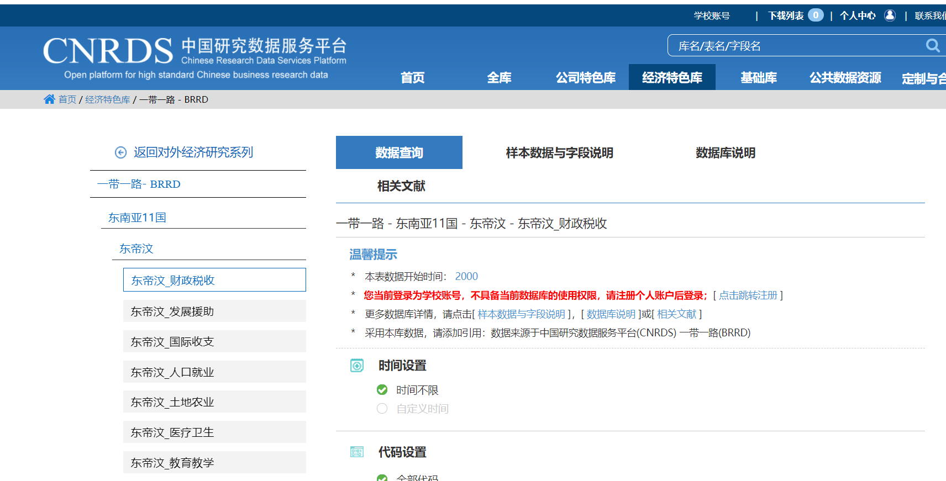The width and height of the screenshot is (946, 481).
Task: Switch to 样本数据与字段说明 tab
Action: [559, 153]
